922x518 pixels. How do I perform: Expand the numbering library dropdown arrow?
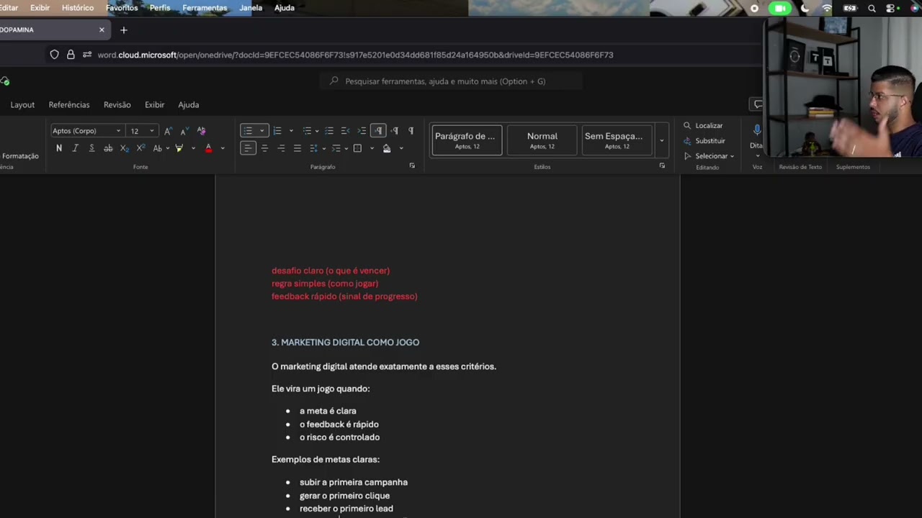[291, 131]
